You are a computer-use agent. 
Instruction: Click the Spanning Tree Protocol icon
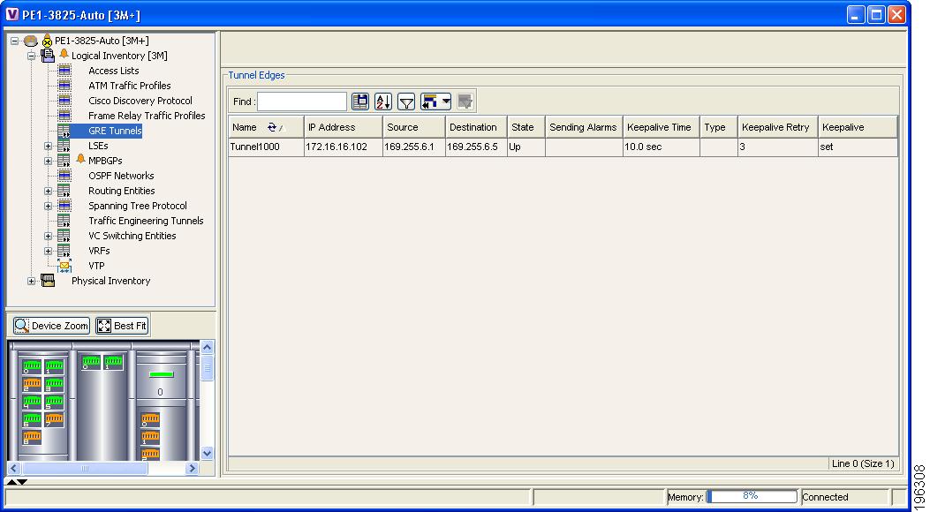tap(64, 206)
